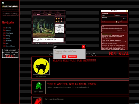Click 'PLEASE FEED VOID FOR ME' post title
Screen dimensions: 139x104
point(74,61)
